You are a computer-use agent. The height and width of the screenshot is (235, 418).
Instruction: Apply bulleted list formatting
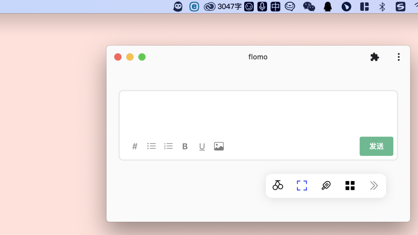pyautogui.click(x=151, y=146)
